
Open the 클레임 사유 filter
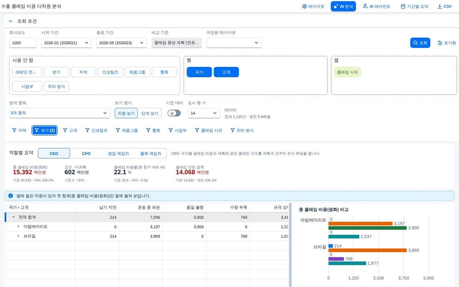click(208, 130)
